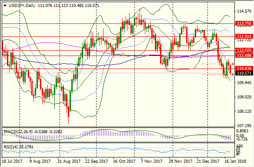
Task: Click the 110.836 red price level label
Action: pos(244,69)
